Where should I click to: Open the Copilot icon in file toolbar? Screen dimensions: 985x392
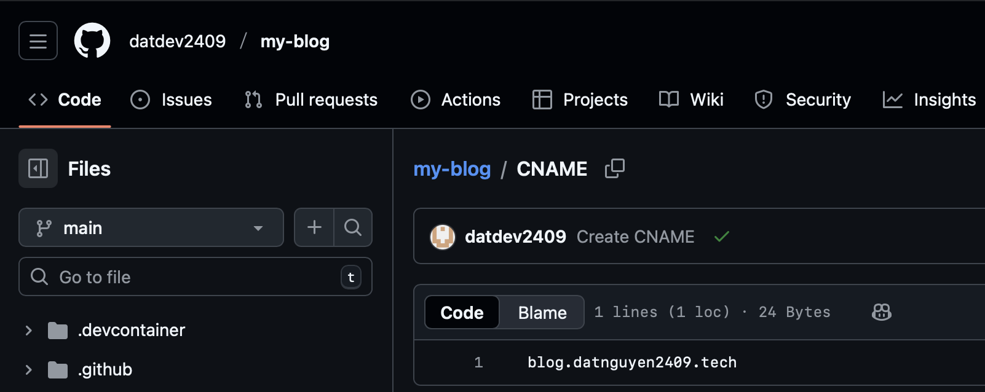pos(881,312)
